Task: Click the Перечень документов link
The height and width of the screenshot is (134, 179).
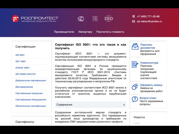Action: click(147, 46)
